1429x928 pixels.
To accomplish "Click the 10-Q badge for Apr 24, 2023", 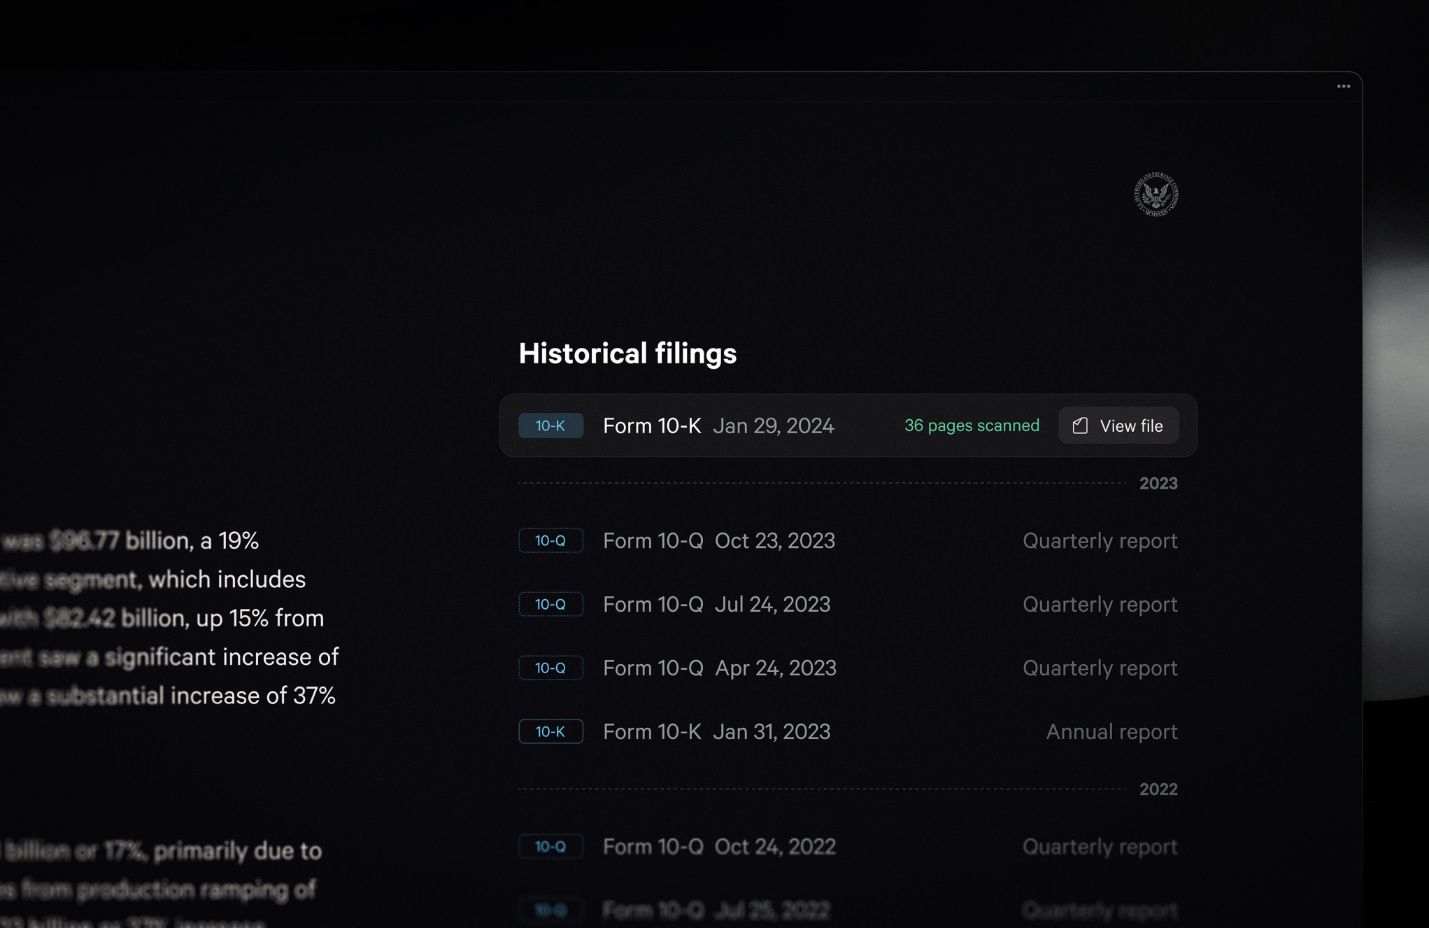I will click(550, 668).
